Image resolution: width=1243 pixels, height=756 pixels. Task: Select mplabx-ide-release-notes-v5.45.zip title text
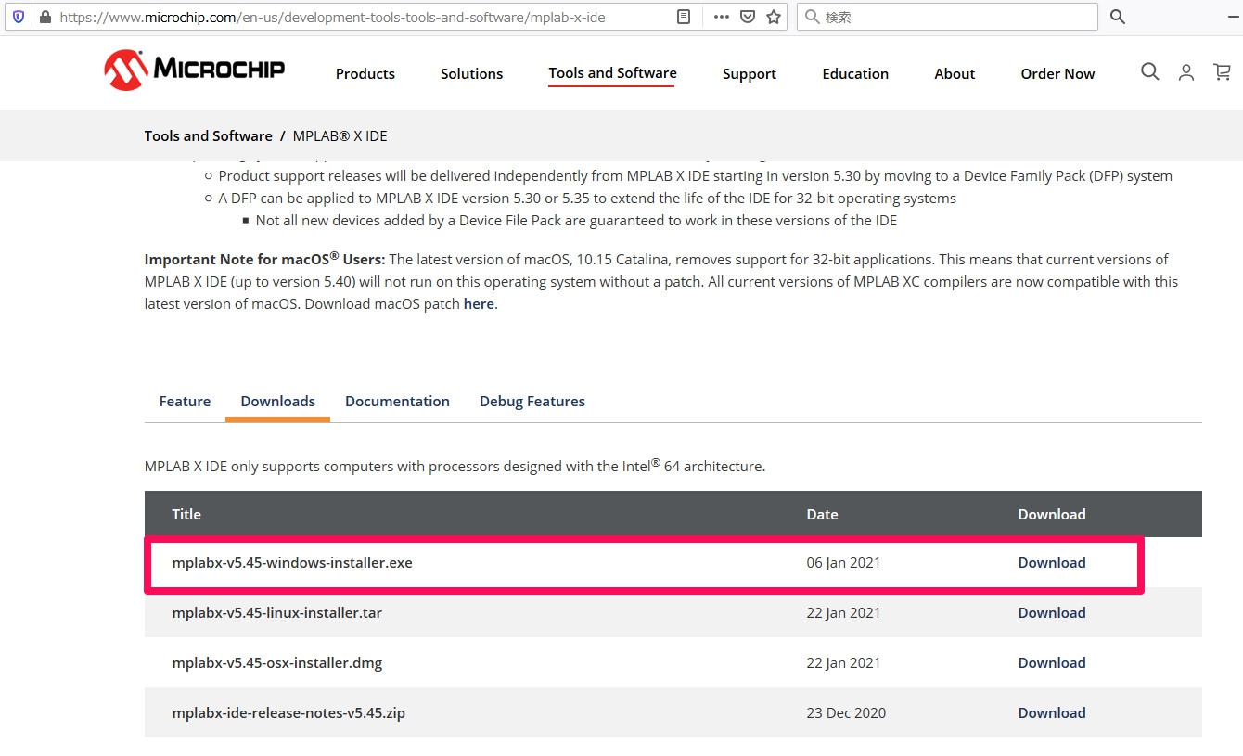click(x=288, y=712)
